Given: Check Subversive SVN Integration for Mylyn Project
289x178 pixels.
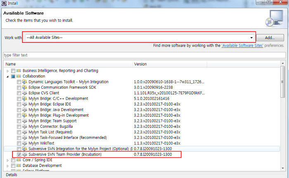Looking at the screenshot, I should coord(19,149).
